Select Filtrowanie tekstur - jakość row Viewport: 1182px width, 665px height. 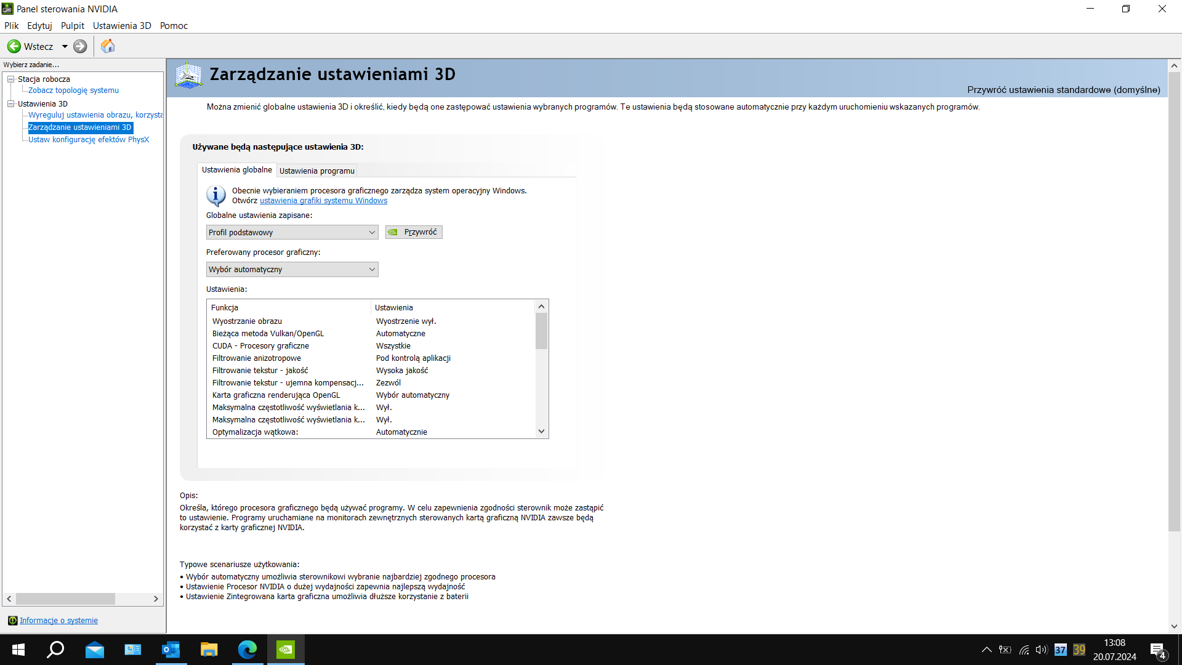372,371
